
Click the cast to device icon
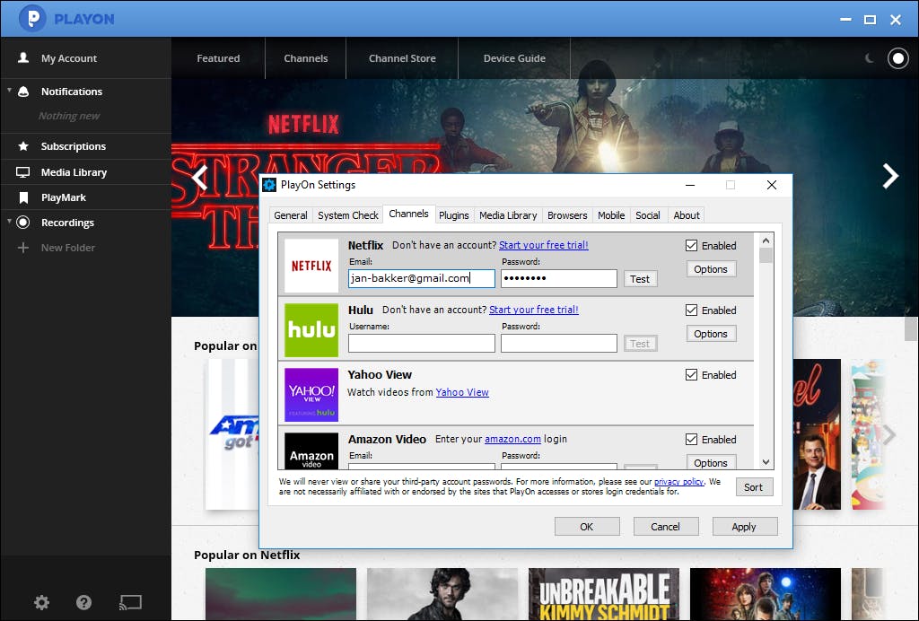[130, 602]
